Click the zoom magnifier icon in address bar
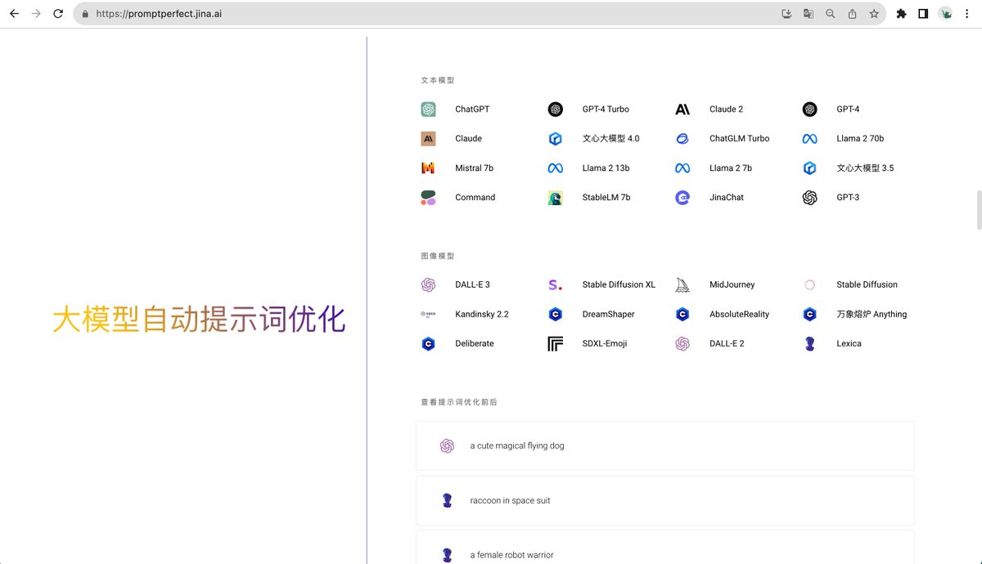This screenshot has height=564, width=982. (831, 14)
